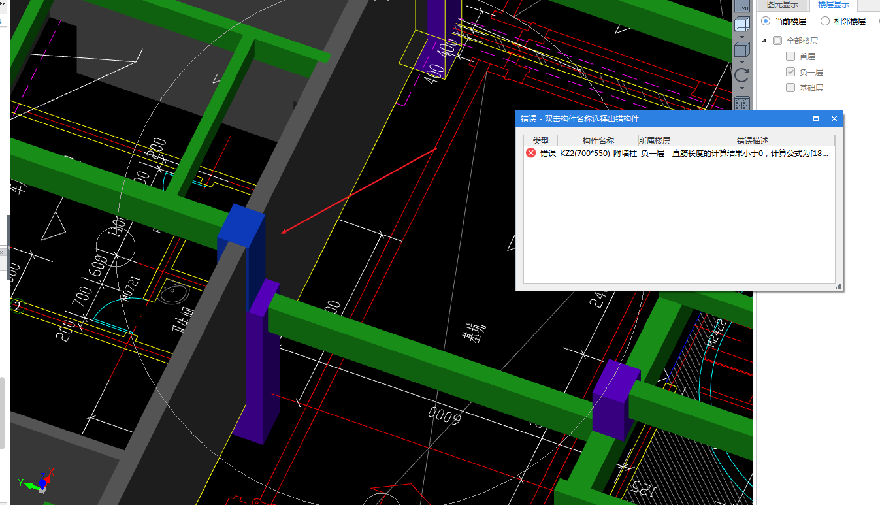Screen dimensions: 880x505
Task: Collapse the 全部楼层 tree node
Action: click(764, 41)
